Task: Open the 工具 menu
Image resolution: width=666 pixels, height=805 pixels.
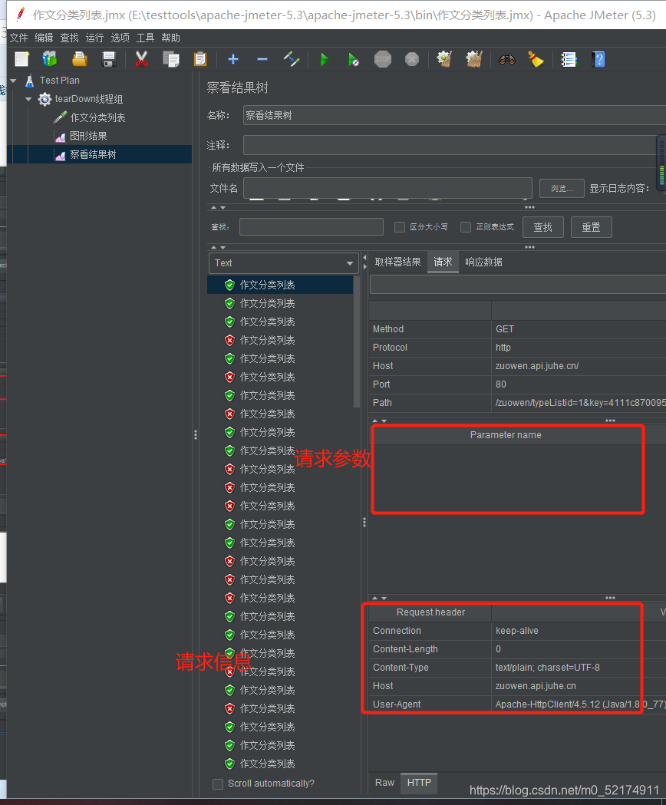Action: 145,38
